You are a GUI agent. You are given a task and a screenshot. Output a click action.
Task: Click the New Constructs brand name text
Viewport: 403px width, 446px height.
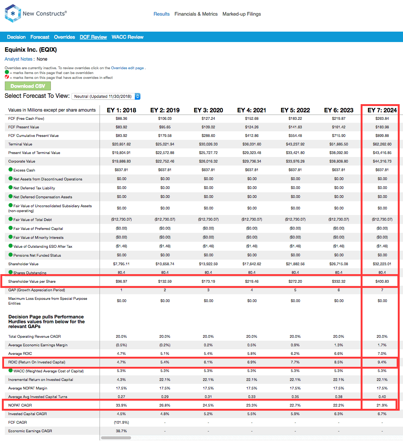45,13
